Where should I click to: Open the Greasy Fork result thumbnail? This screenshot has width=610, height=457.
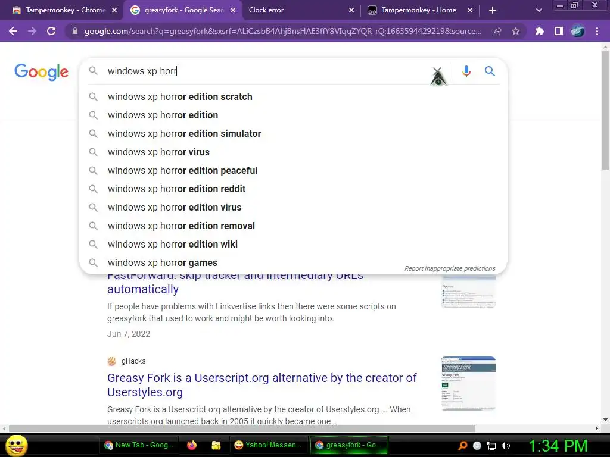pyautogui.click(x=468, y=384)
